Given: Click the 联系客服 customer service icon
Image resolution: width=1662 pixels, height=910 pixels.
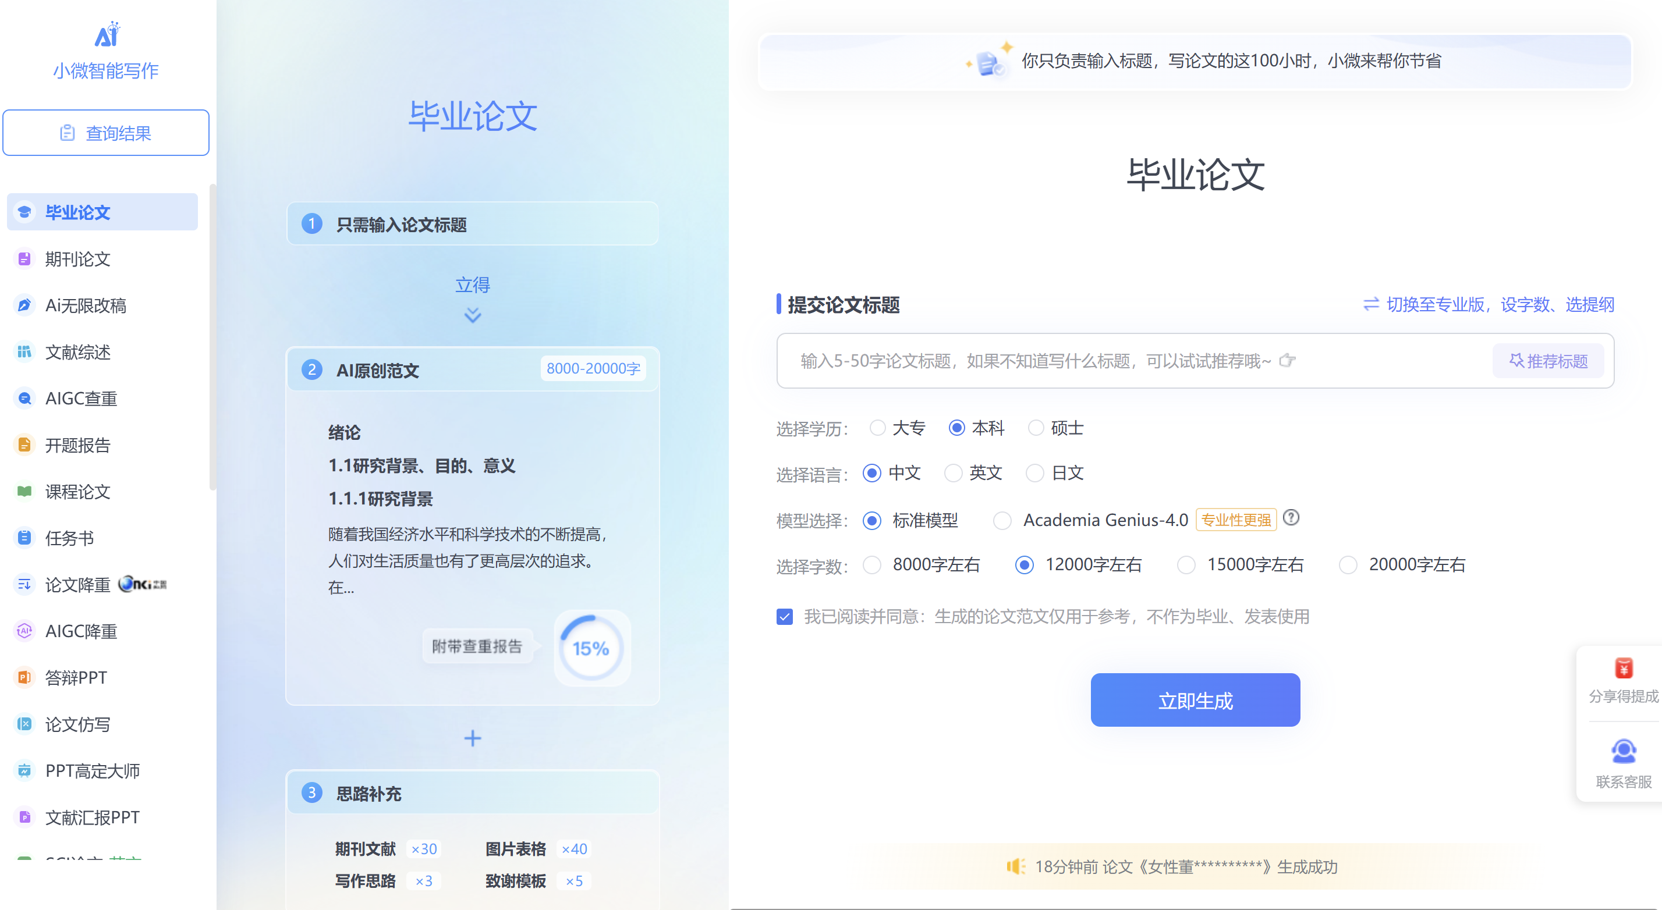Looking at the screenshot, I should pyautogui.click(x=1624, y=750).
